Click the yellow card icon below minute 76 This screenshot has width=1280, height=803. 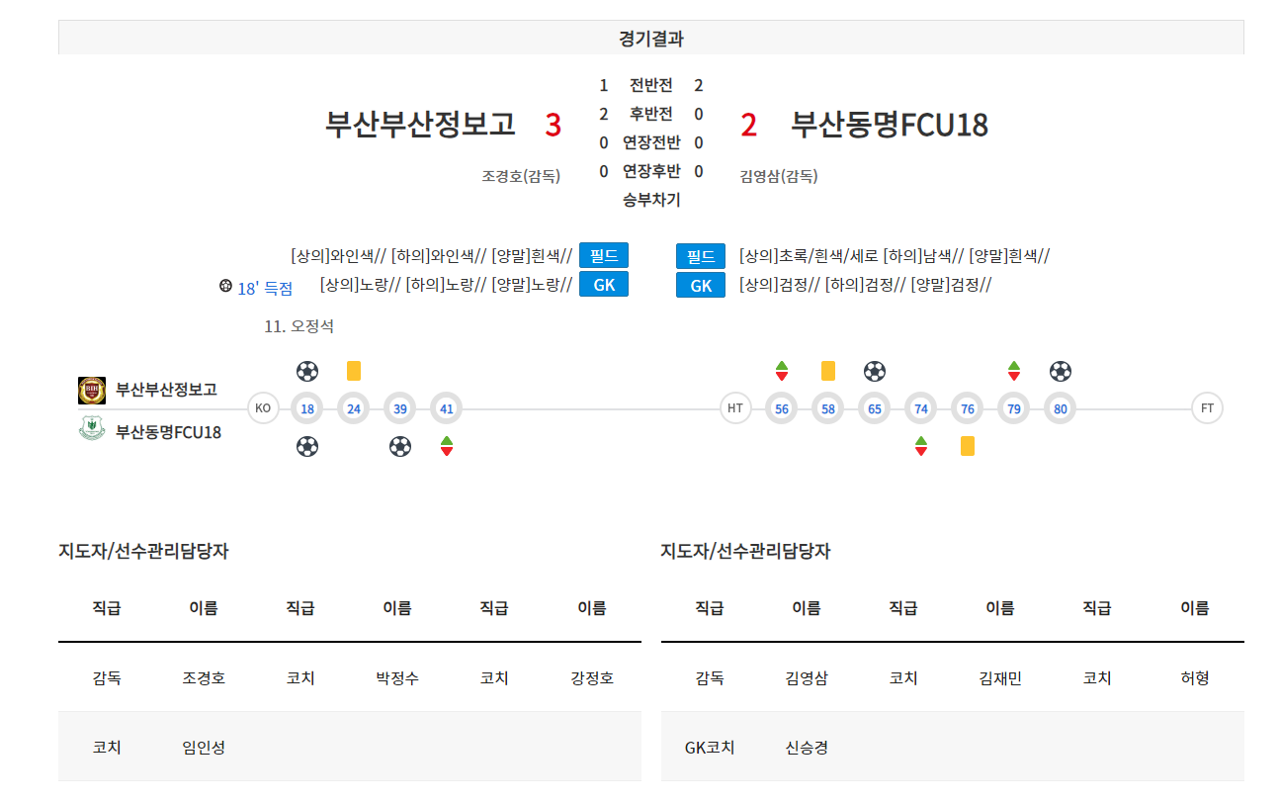968,446
